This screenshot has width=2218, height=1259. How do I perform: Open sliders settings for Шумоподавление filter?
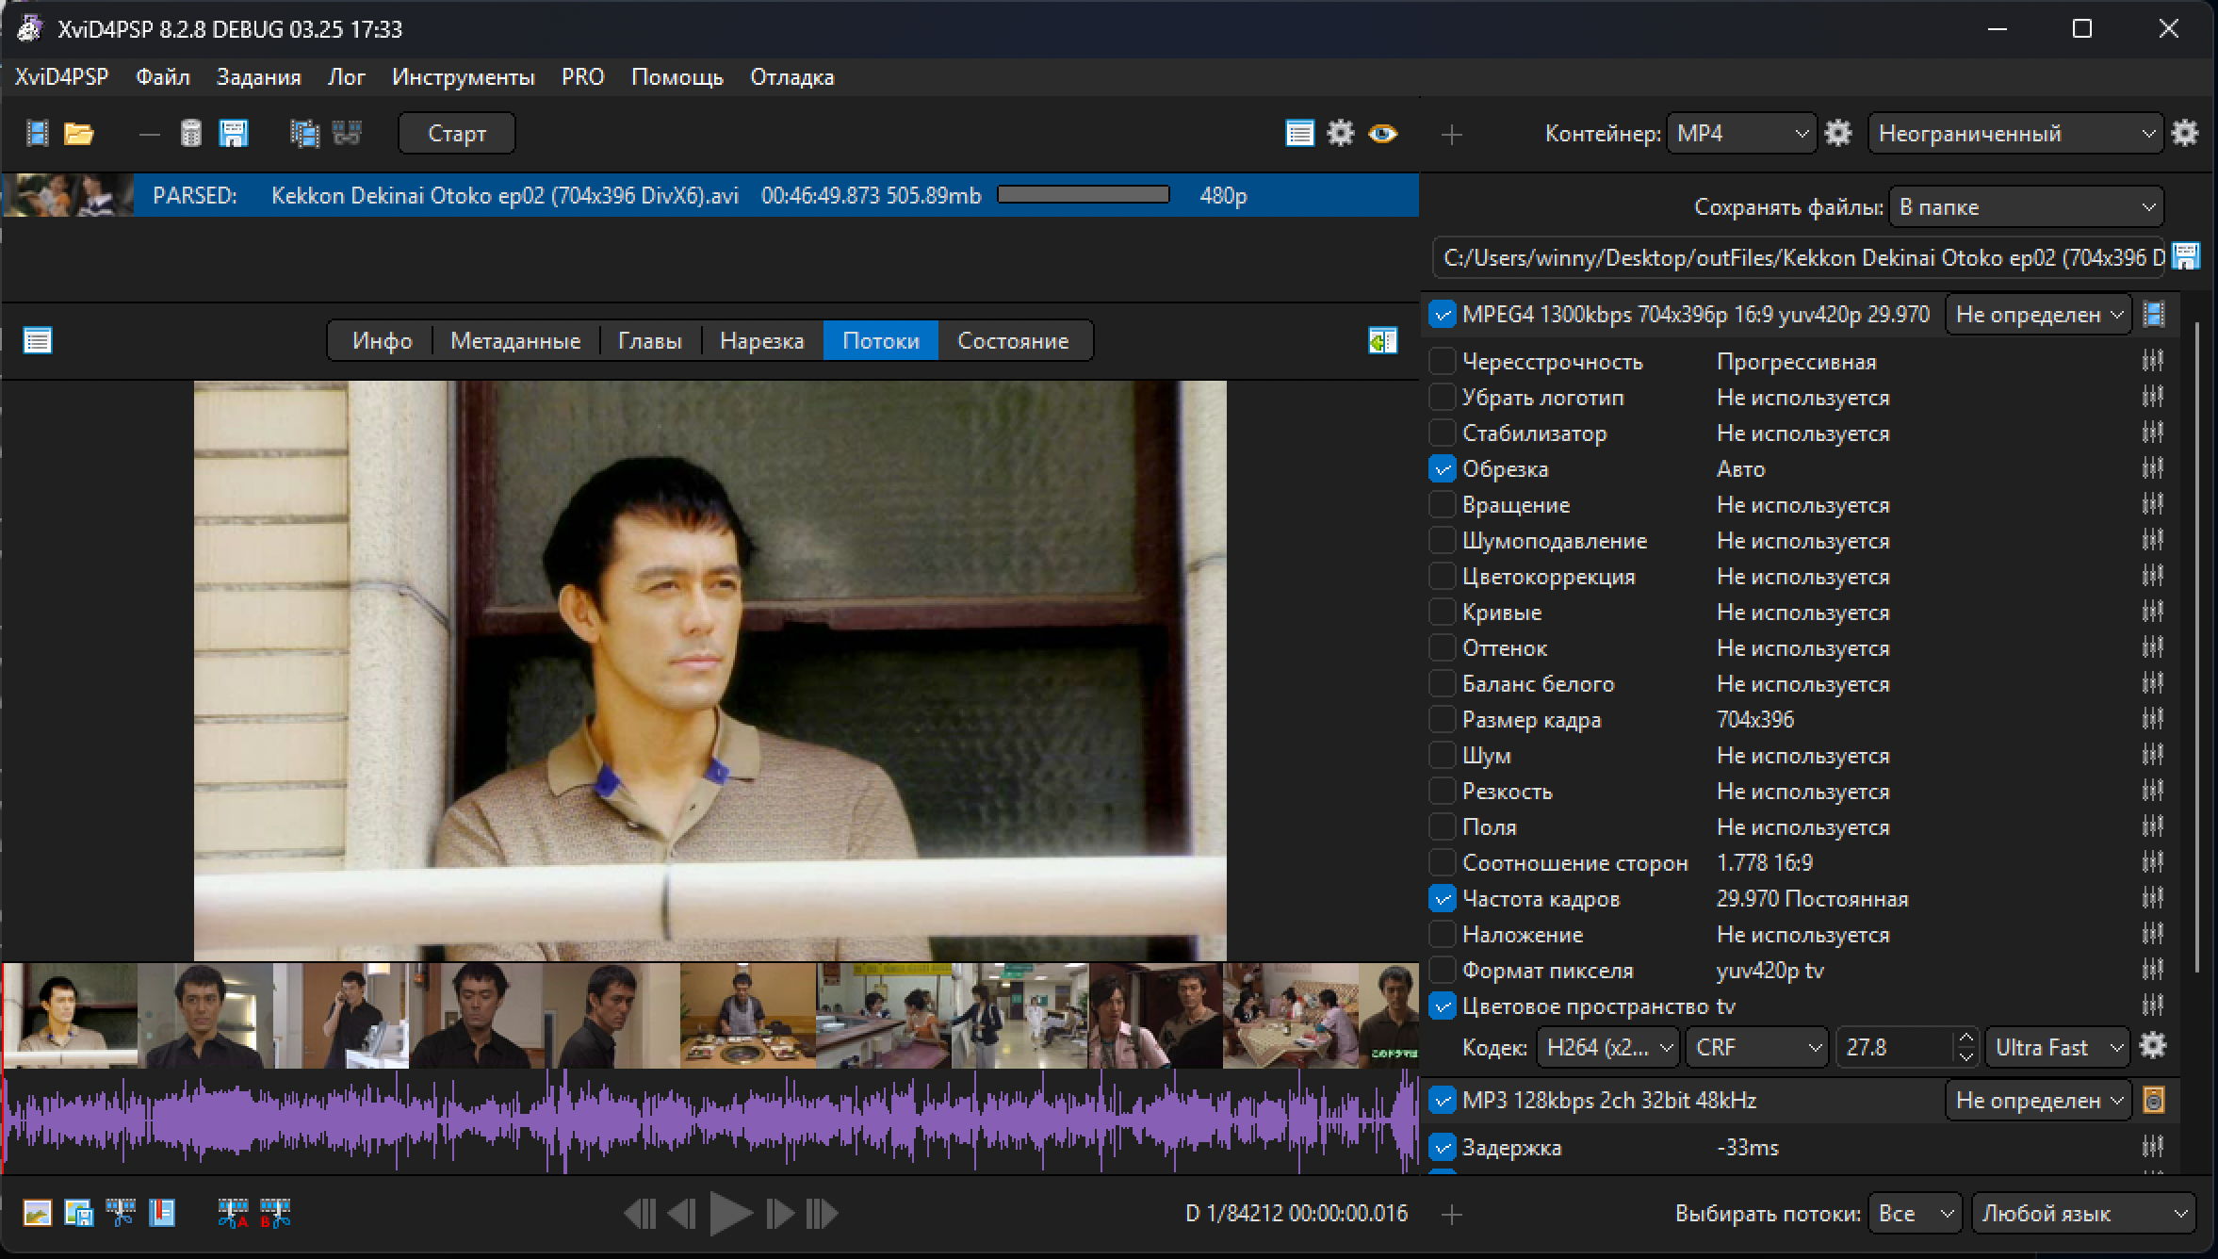(2152, 540)
